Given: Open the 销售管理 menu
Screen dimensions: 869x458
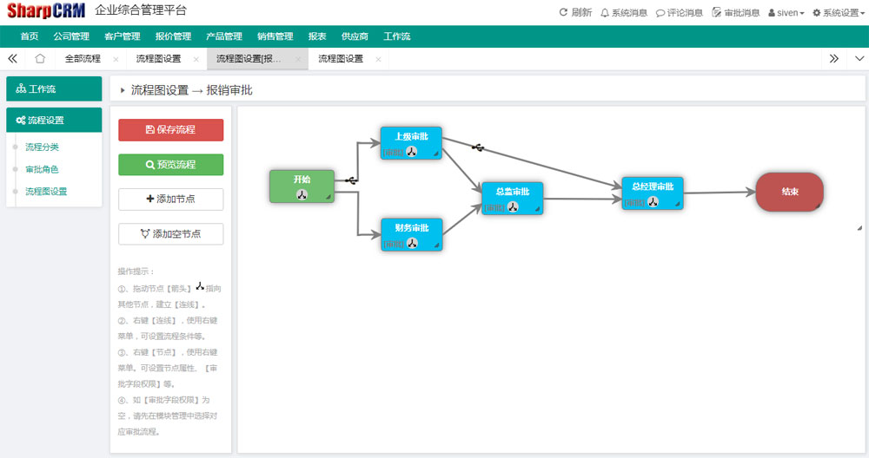Looking at the screenshot, I should pyautogui.click(x=275, y=36).
